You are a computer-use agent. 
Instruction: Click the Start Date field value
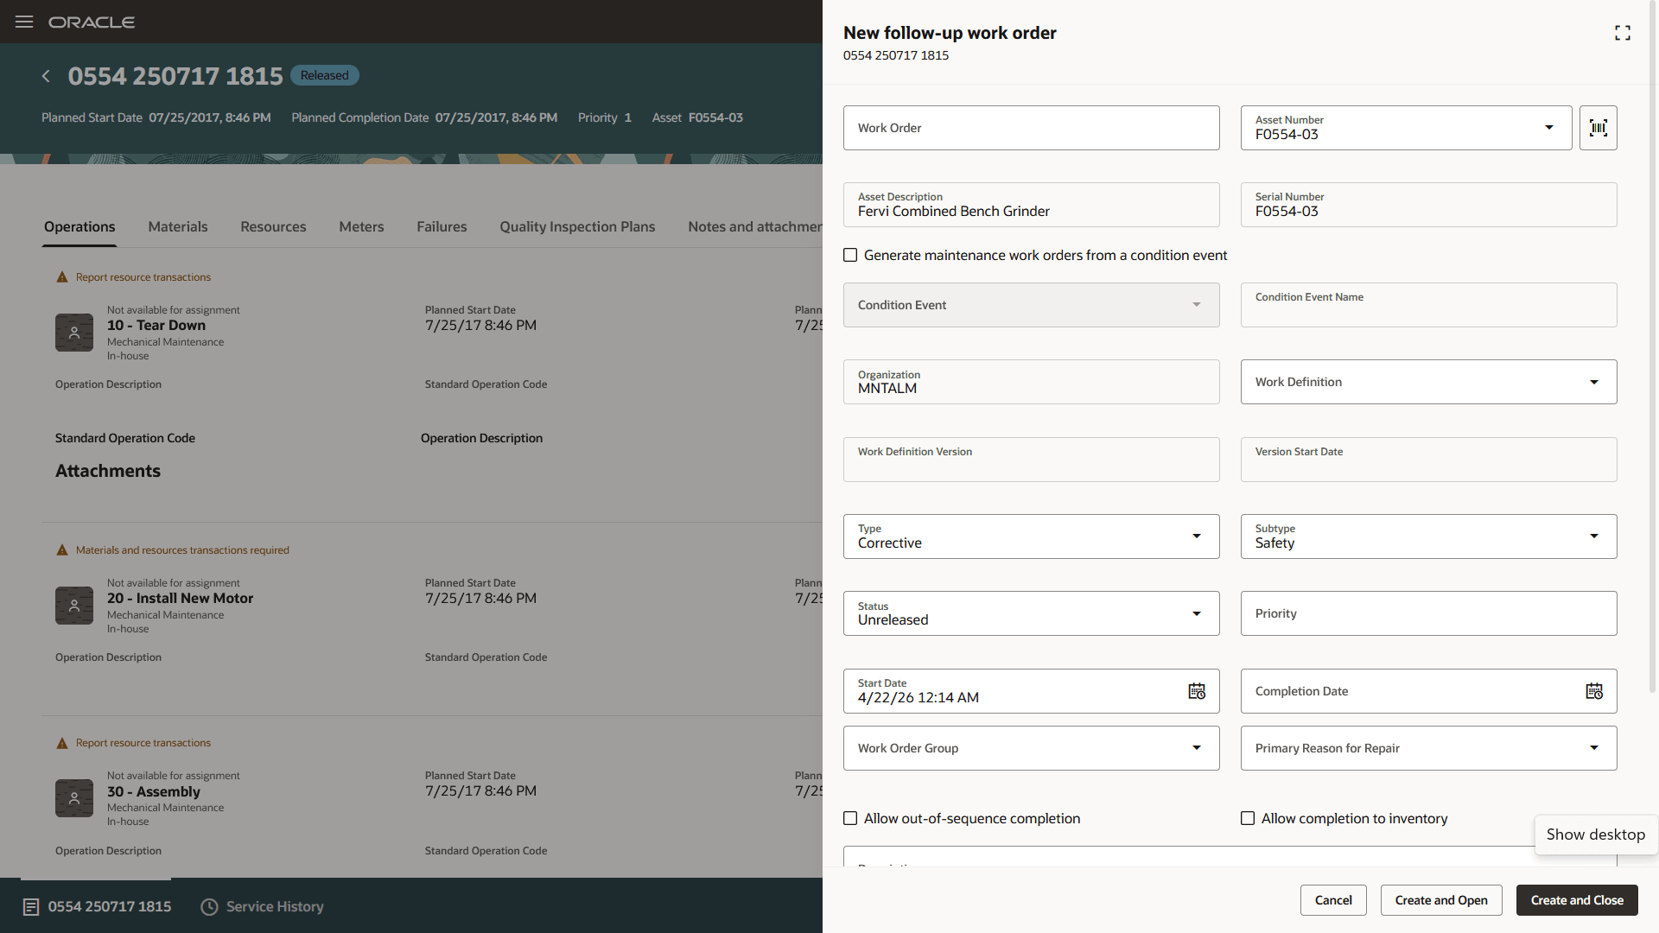click(918, 698)
